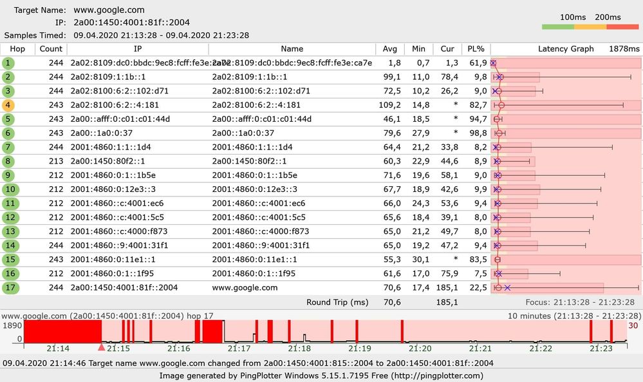Select the hop 1 green circle icon
This screenshot has width=643, height=382.
click(x=8, y=63)
